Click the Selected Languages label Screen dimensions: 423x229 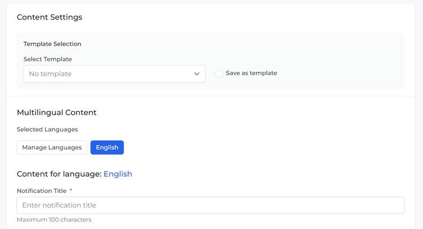click(47, 130)
